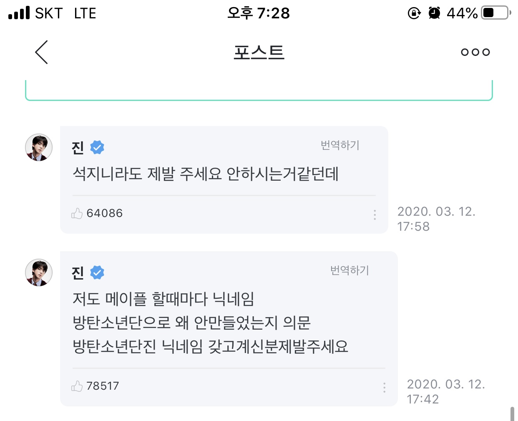518x421 pixels.
Task: Tap the verified badge on the first comment
Action: coord(97,147)
